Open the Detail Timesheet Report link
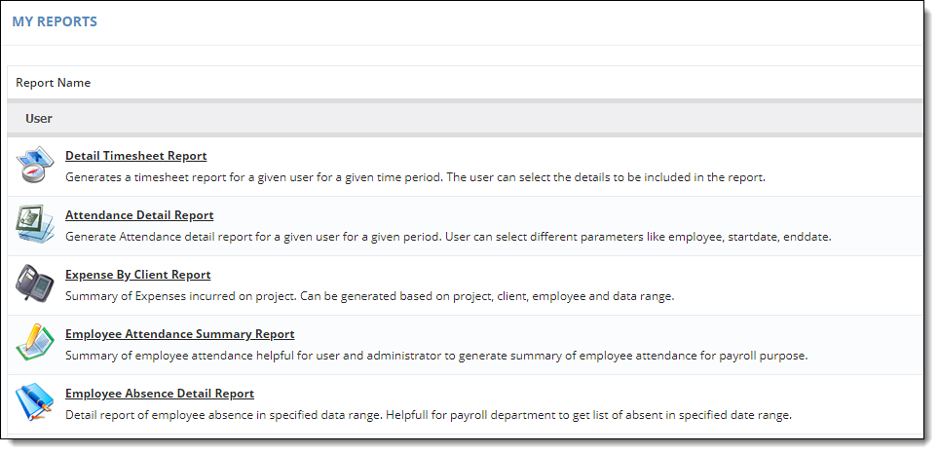The height and width of the screenshot is (454, 939). pos(136,156)
